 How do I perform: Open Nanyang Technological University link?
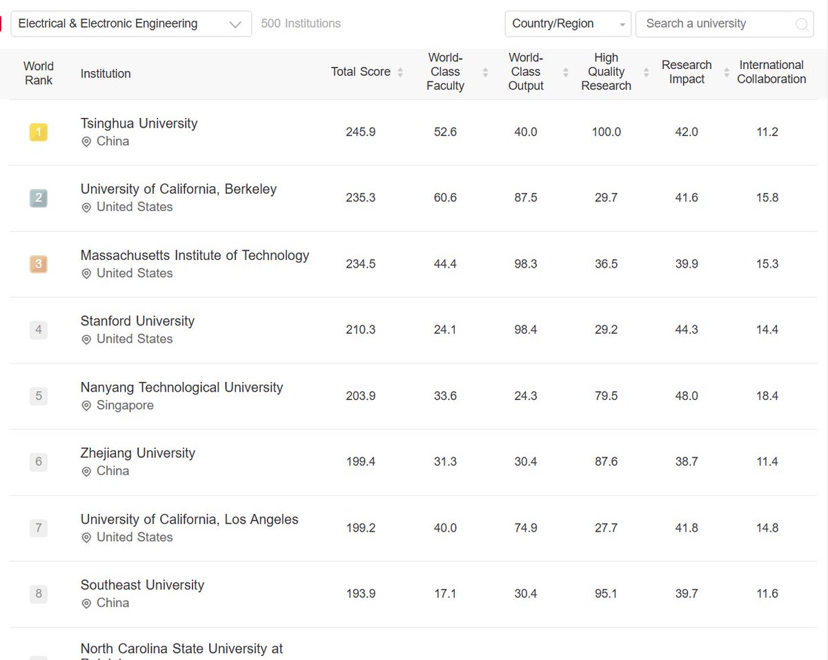pos(181,387)
